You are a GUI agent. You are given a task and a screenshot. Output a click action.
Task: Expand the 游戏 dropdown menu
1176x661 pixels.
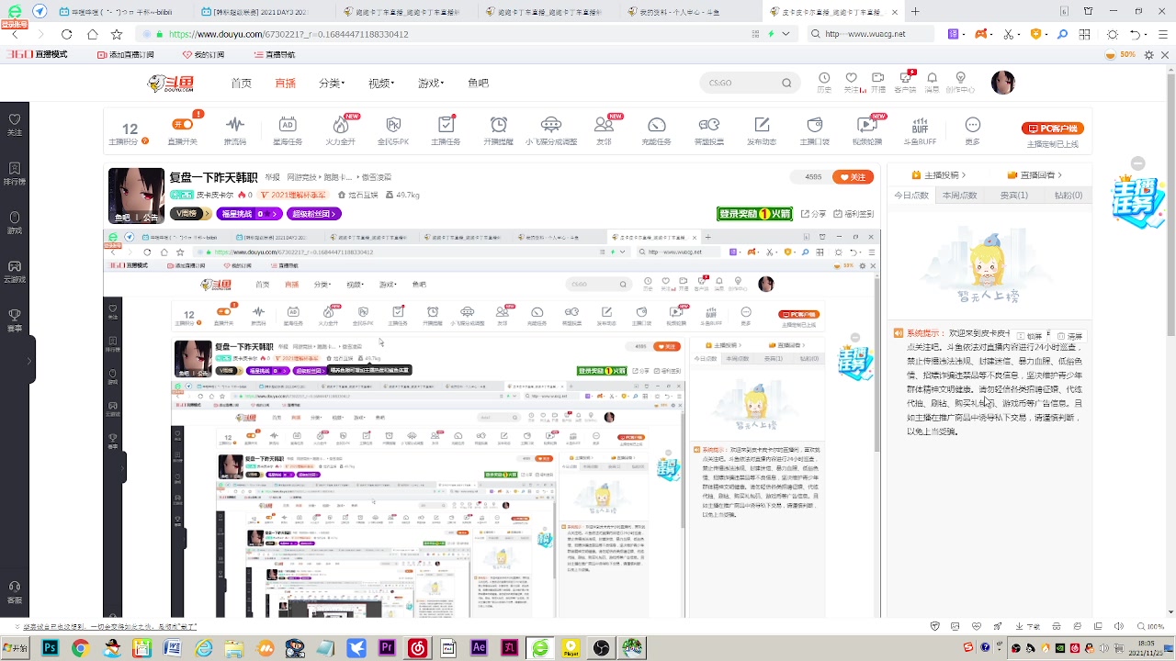[x=431, y=83]
